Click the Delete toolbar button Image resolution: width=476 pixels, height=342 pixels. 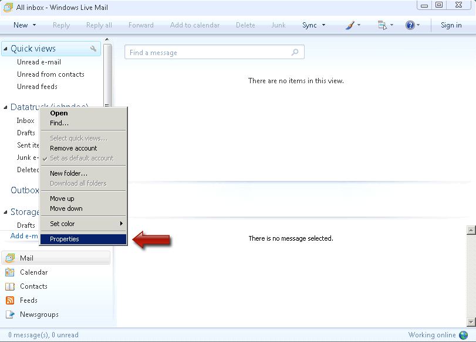click(245, 25)
